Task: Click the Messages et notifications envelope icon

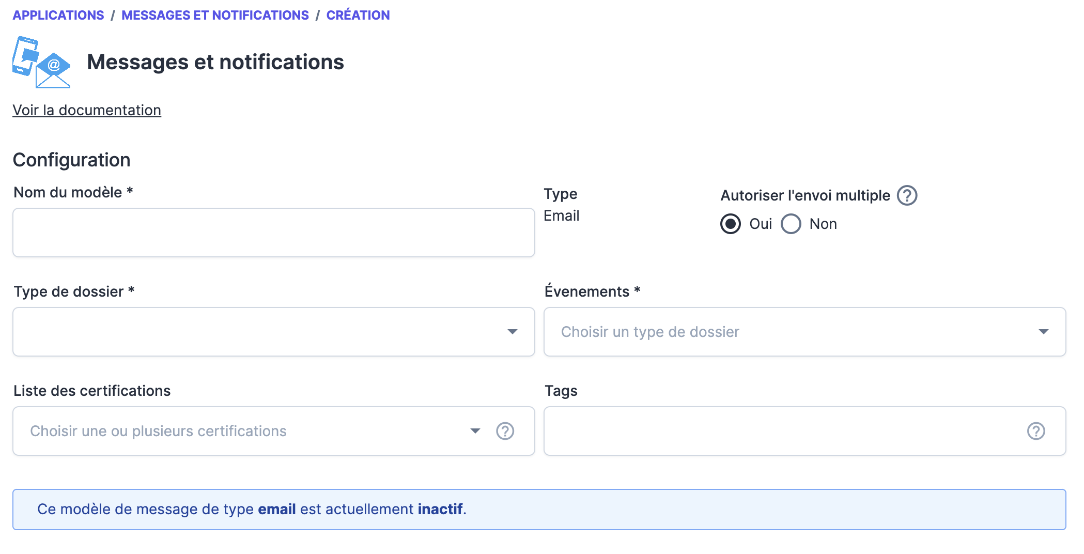Action: click(41, 62)
